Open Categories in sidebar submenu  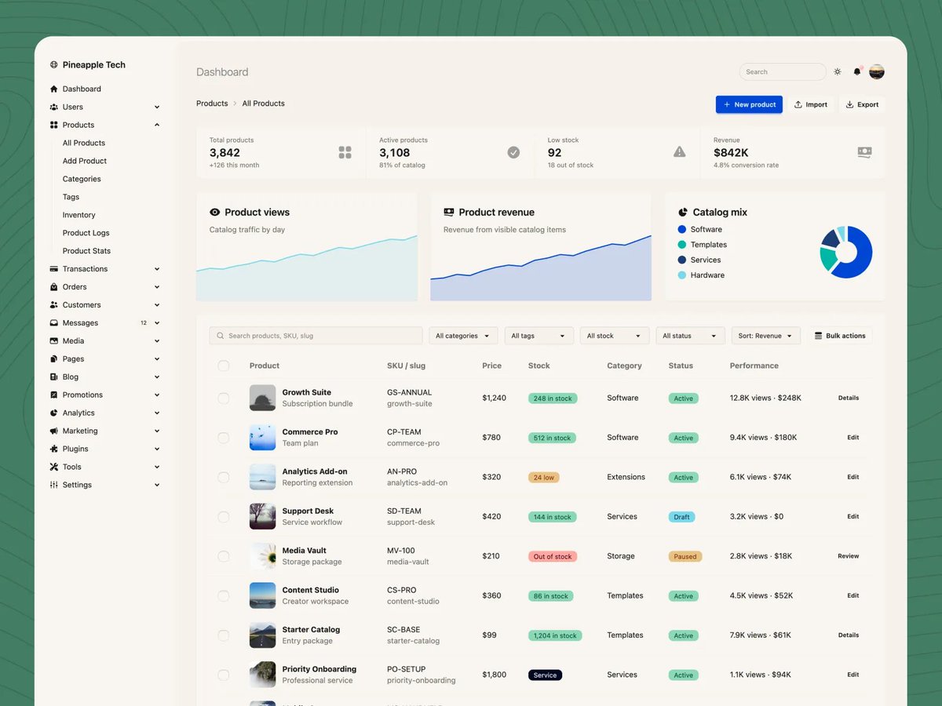tap(82, 180)
